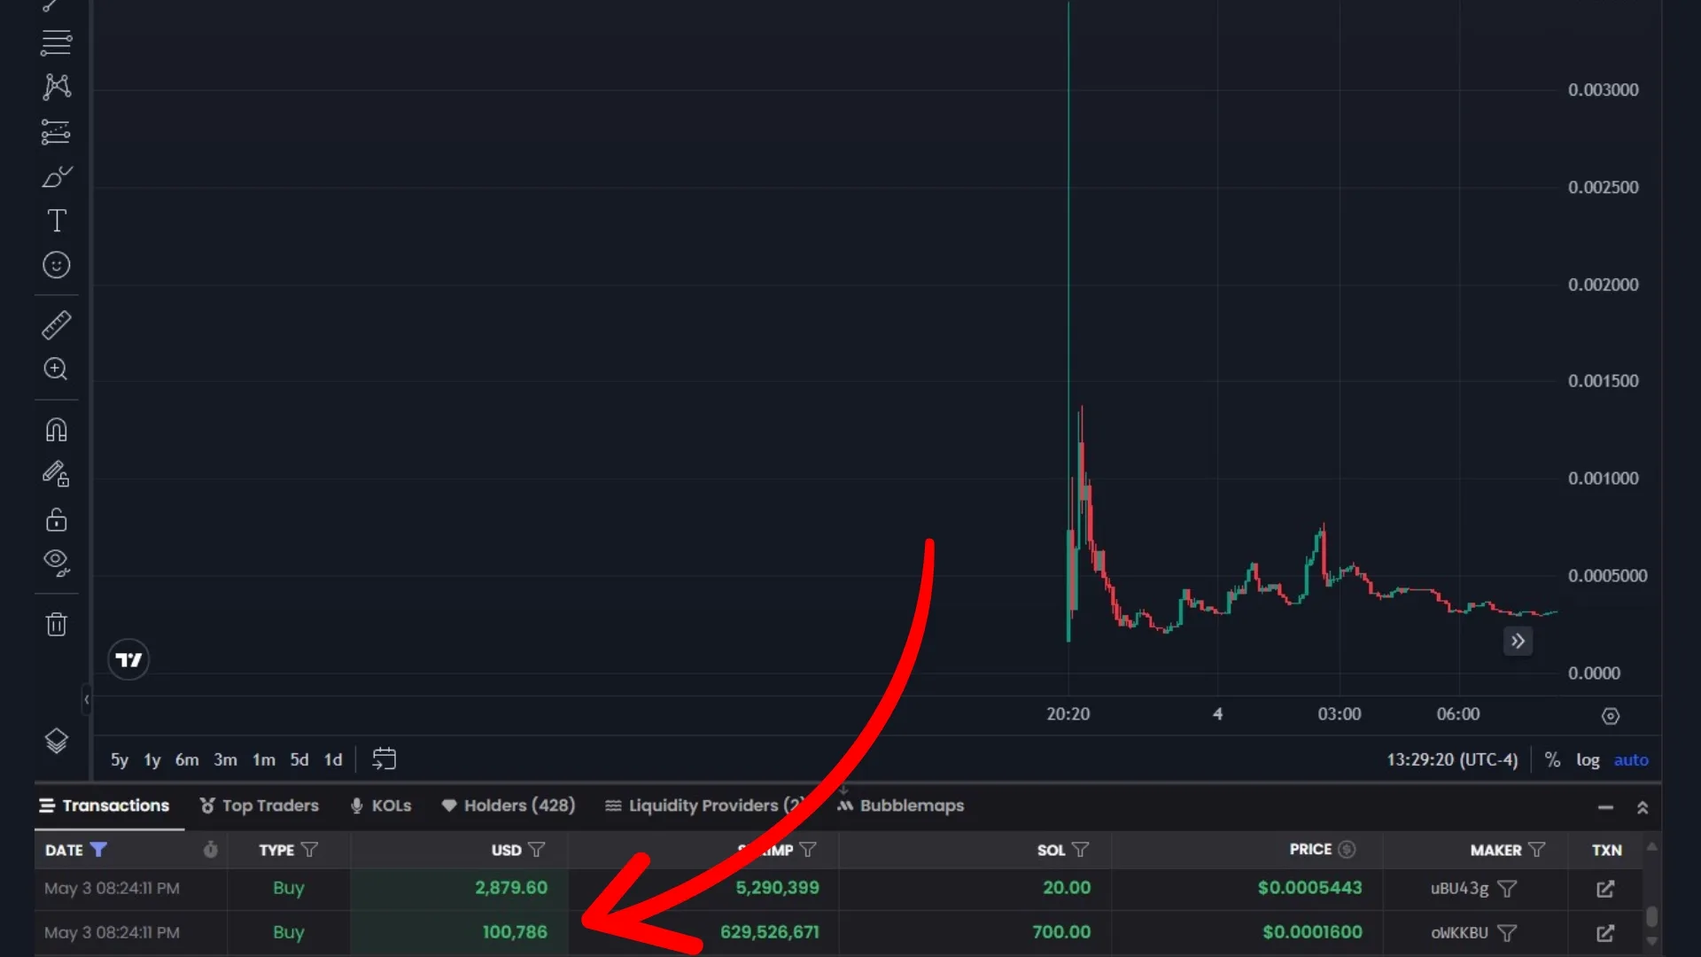The width and height of the screenshot is (1701, 957).
Task: Click SOL amount 700.00
Action: [1061, 932]
